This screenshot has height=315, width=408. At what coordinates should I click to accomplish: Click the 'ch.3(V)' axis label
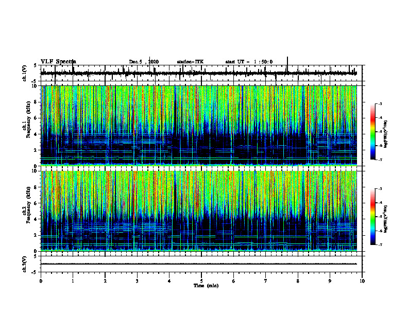click(25, 265)
